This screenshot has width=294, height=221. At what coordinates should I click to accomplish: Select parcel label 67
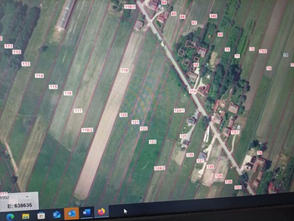pos(194,23)
